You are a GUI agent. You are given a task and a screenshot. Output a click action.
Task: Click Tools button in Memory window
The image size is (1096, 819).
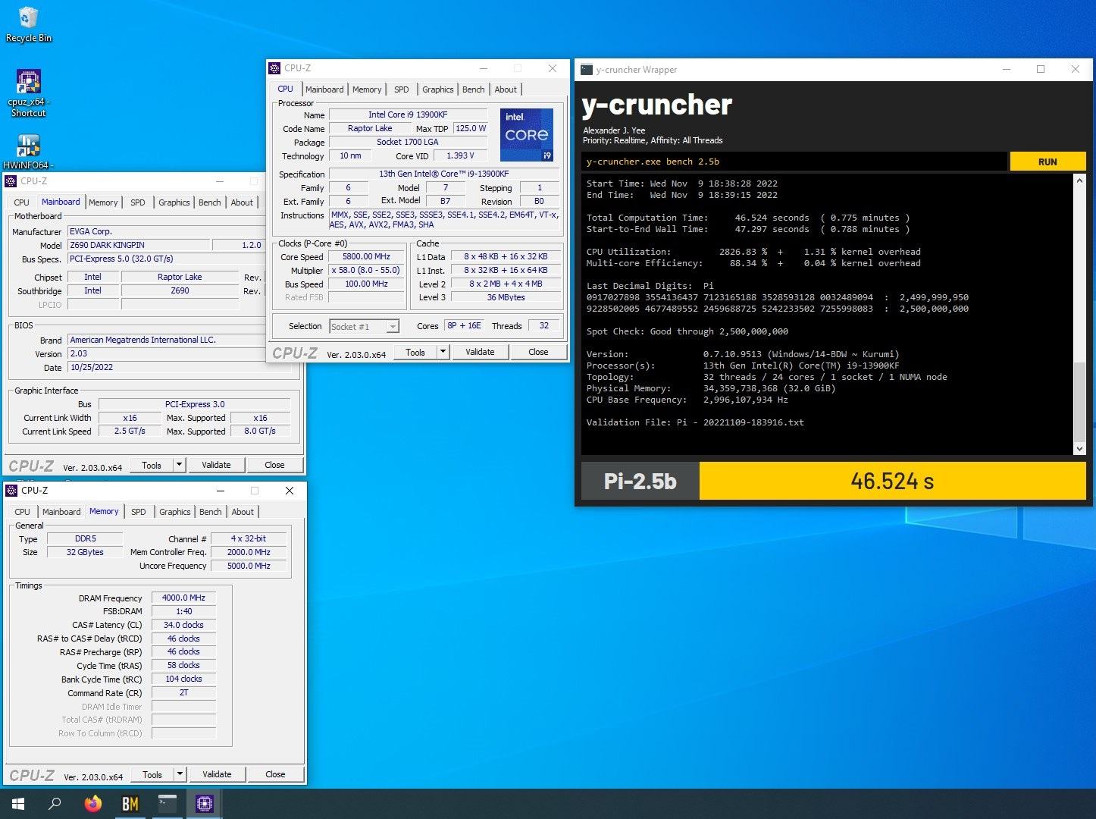click(x=152, y=774)
